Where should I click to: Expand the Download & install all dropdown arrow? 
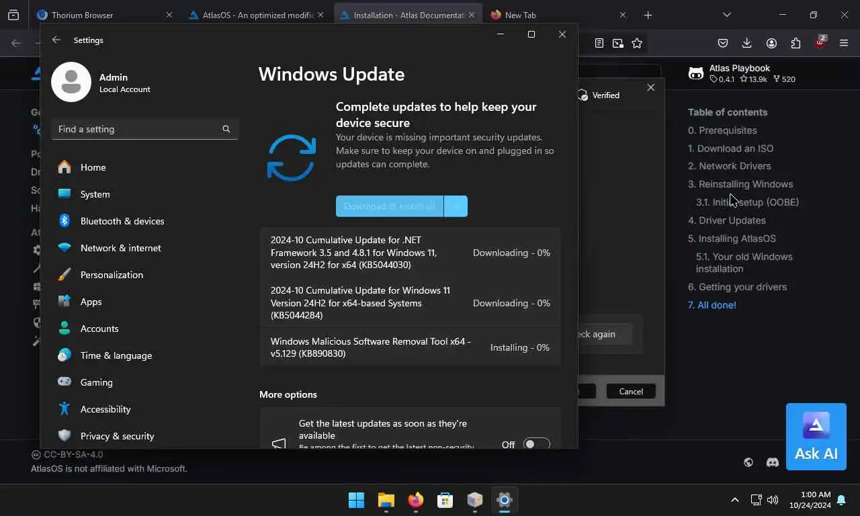tap(456, 206)
